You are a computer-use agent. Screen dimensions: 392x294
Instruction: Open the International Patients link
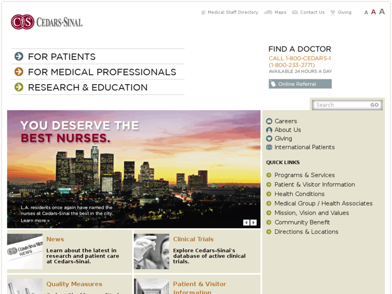305,147
